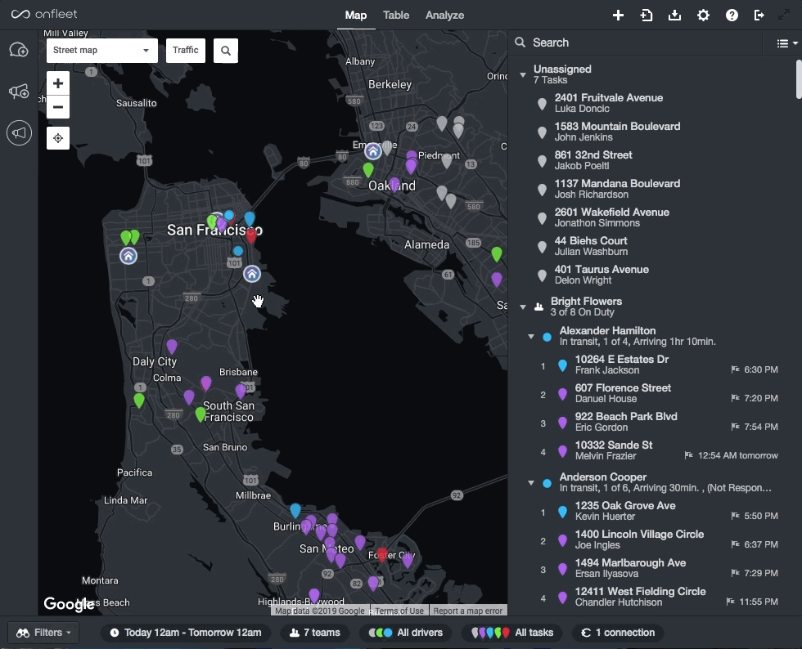The image size is (802, 649).
Task: Open the import tasks icon
Action: (647, 16)
